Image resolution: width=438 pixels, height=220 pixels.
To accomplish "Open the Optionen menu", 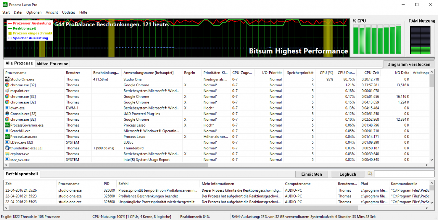I will pos(34,12).
